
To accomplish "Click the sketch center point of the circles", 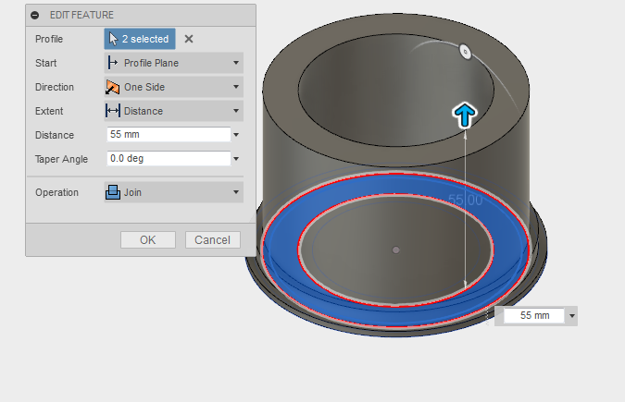I will (395, 250).
